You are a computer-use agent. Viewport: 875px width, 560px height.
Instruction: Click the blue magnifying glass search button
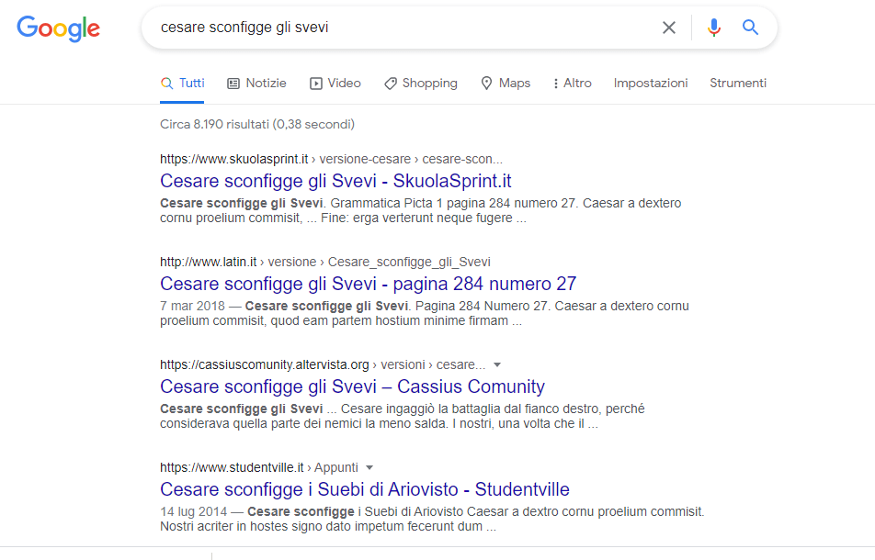point(750,28)
